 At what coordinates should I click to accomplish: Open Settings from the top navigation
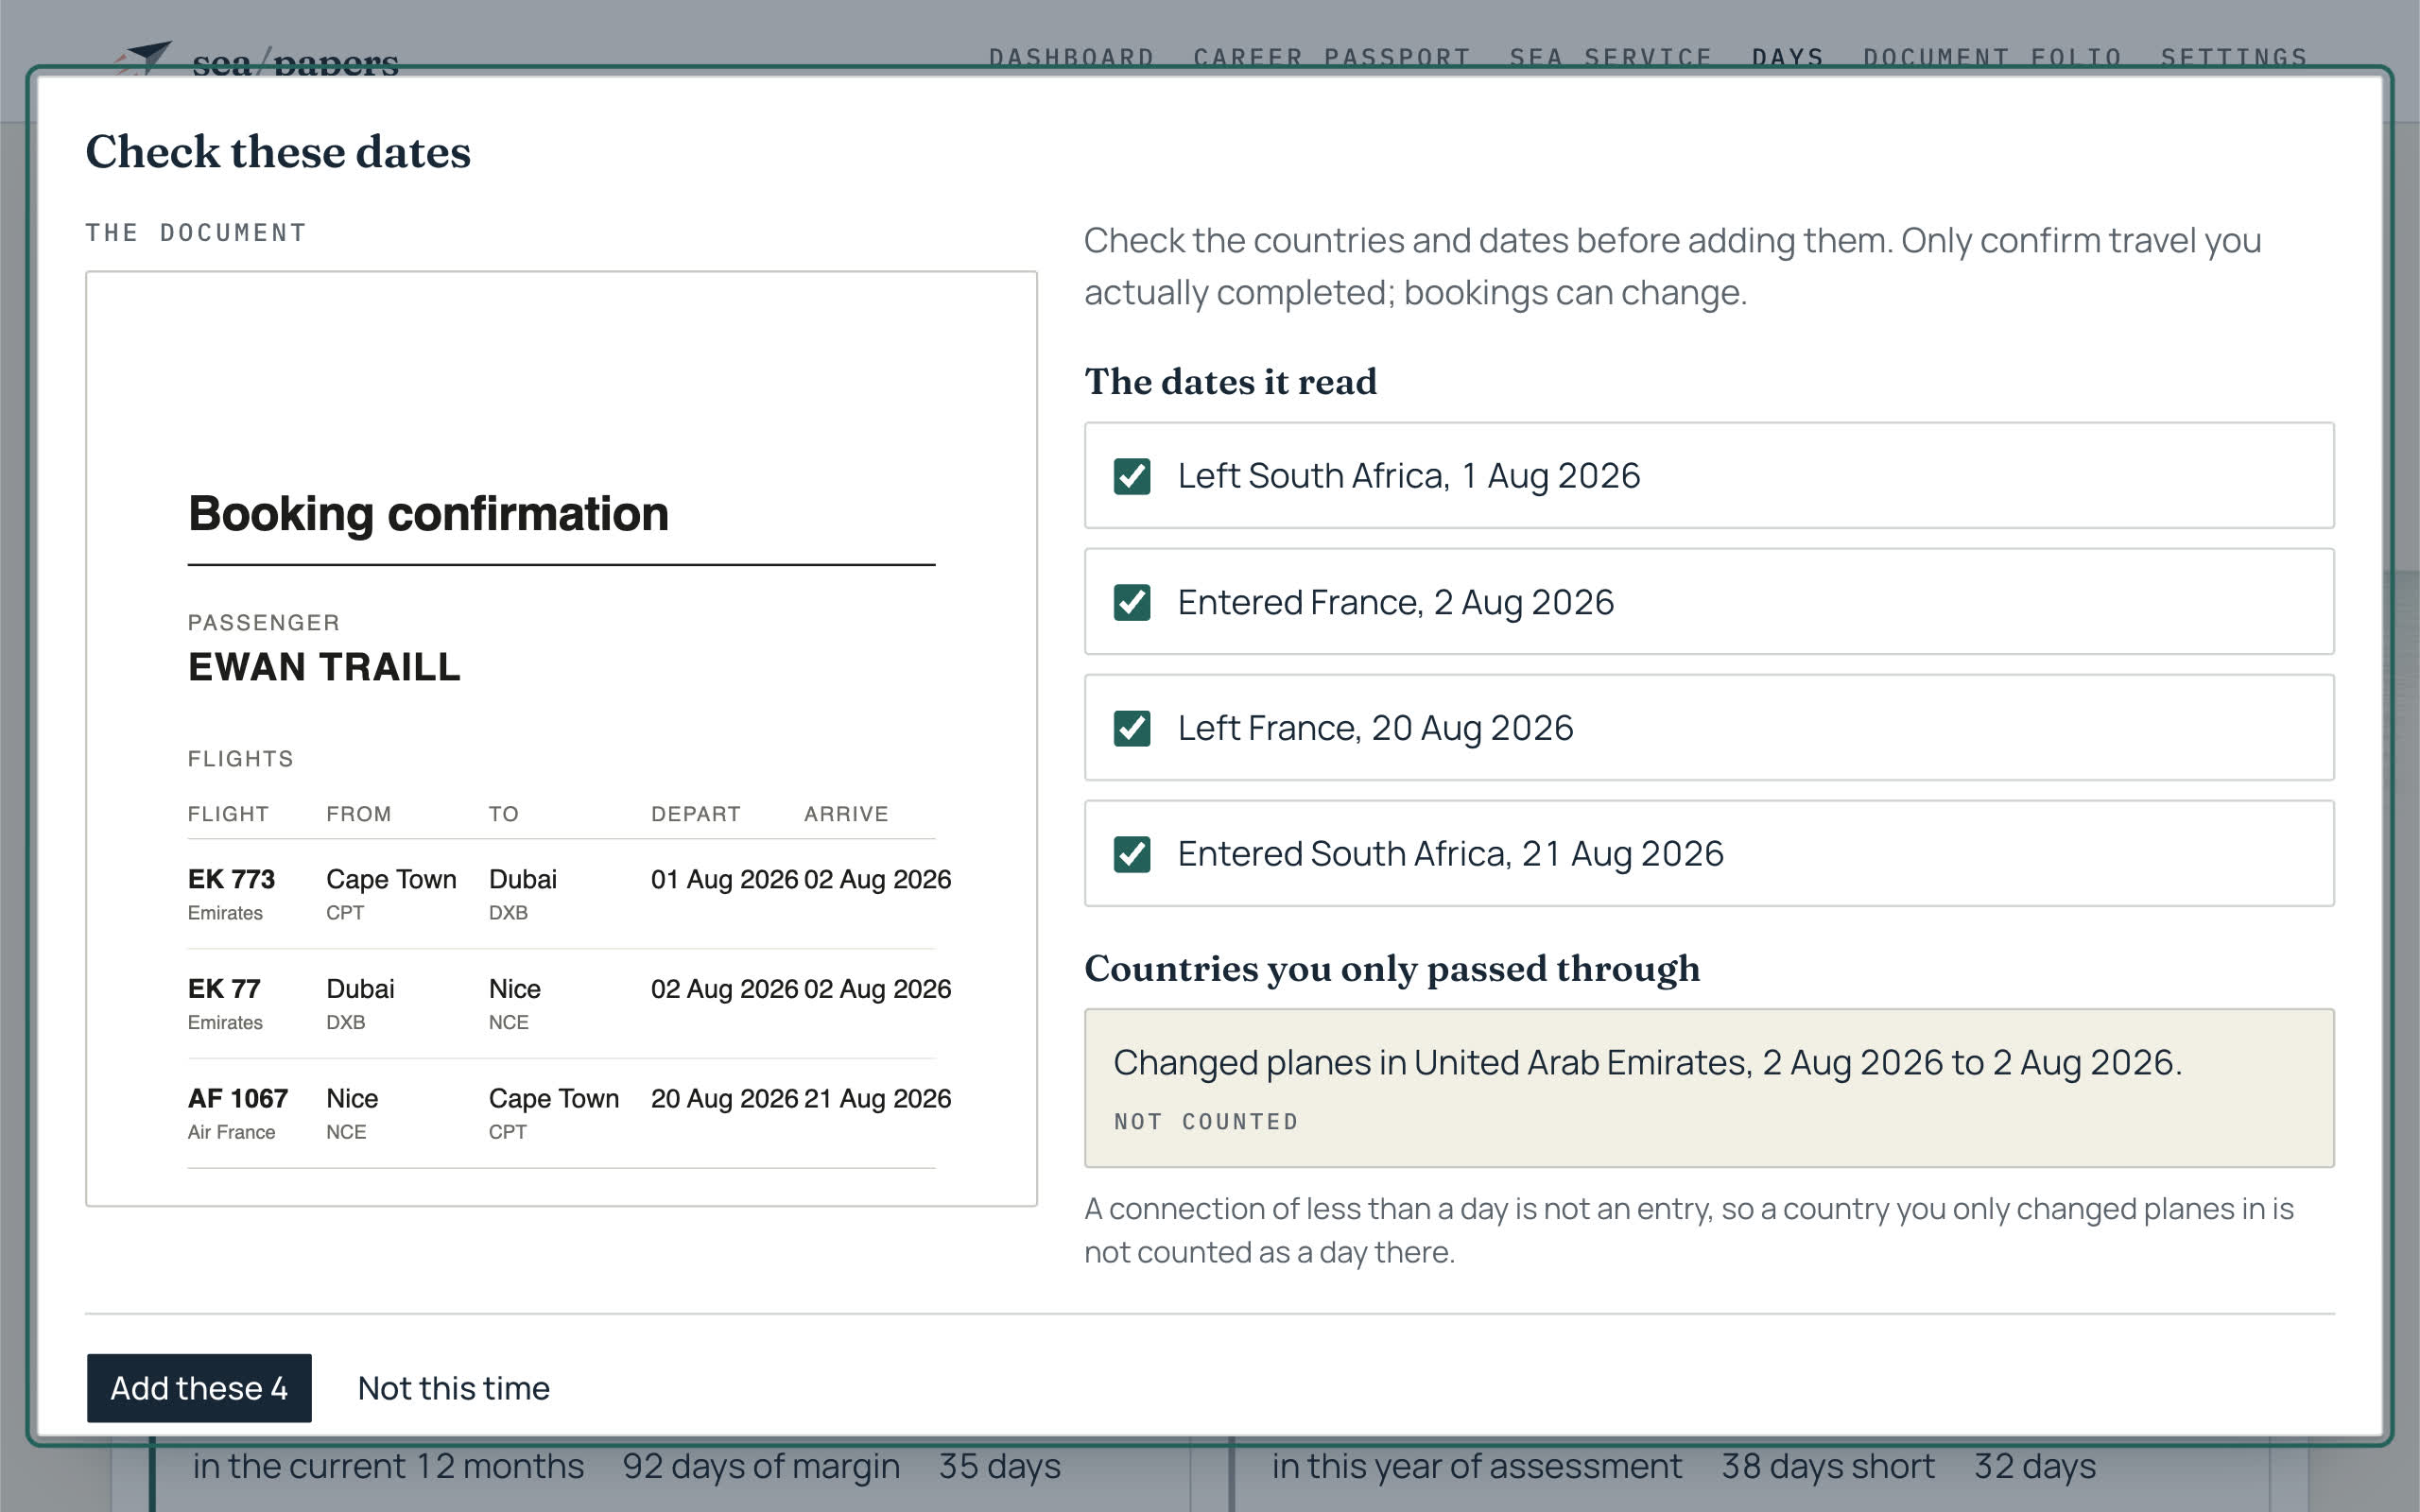click(2234, 57)
